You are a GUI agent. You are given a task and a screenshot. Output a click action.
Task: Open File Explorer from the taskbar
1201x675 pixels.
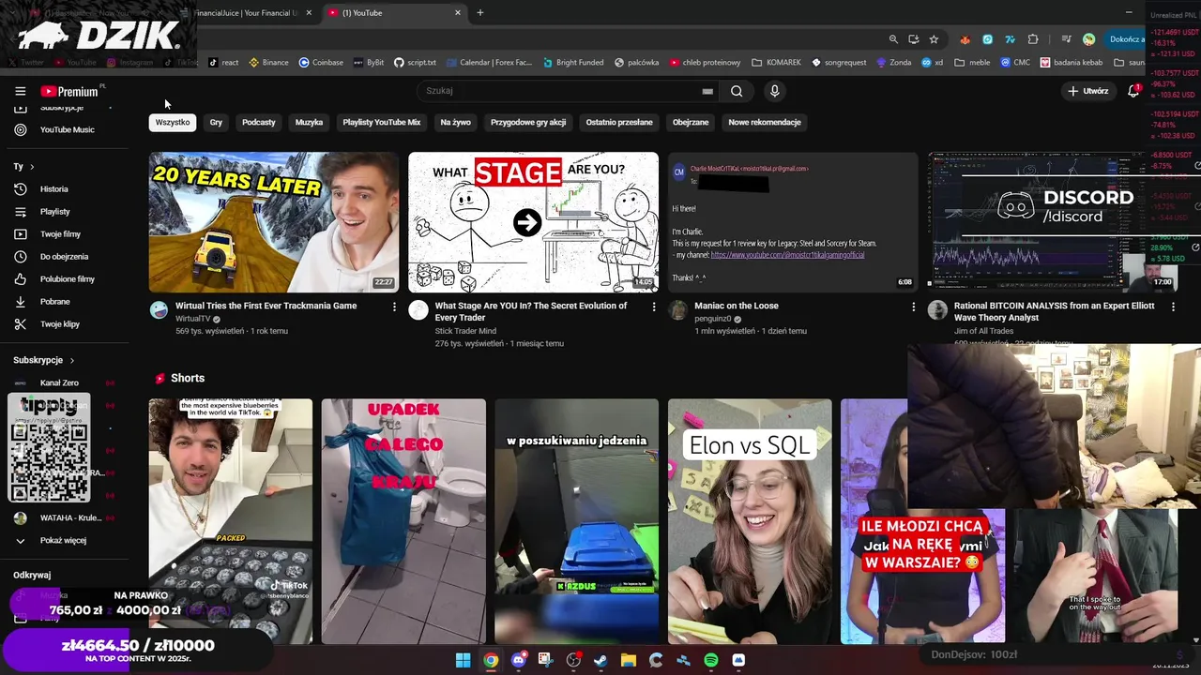[x=629, y=660]
